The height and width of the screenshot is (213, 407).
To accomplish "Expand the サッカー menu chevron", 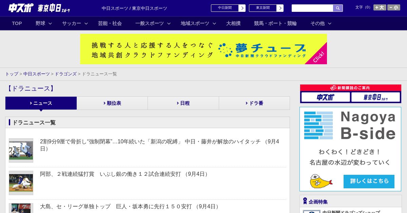I will pos(86,24).
